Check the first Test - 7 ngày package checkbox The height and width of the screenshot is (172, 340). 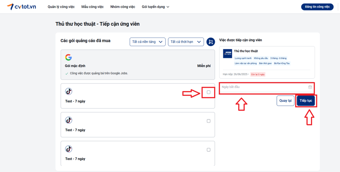(x=208, y=92)
